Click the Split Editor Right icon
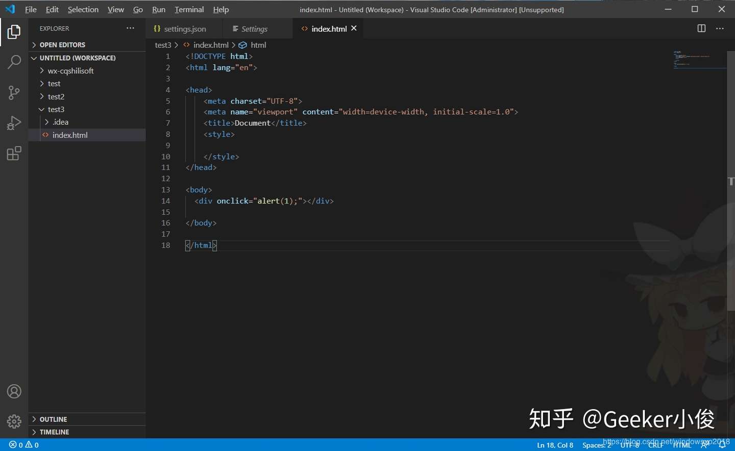This screenshot has height=451, width=735. 701,29
